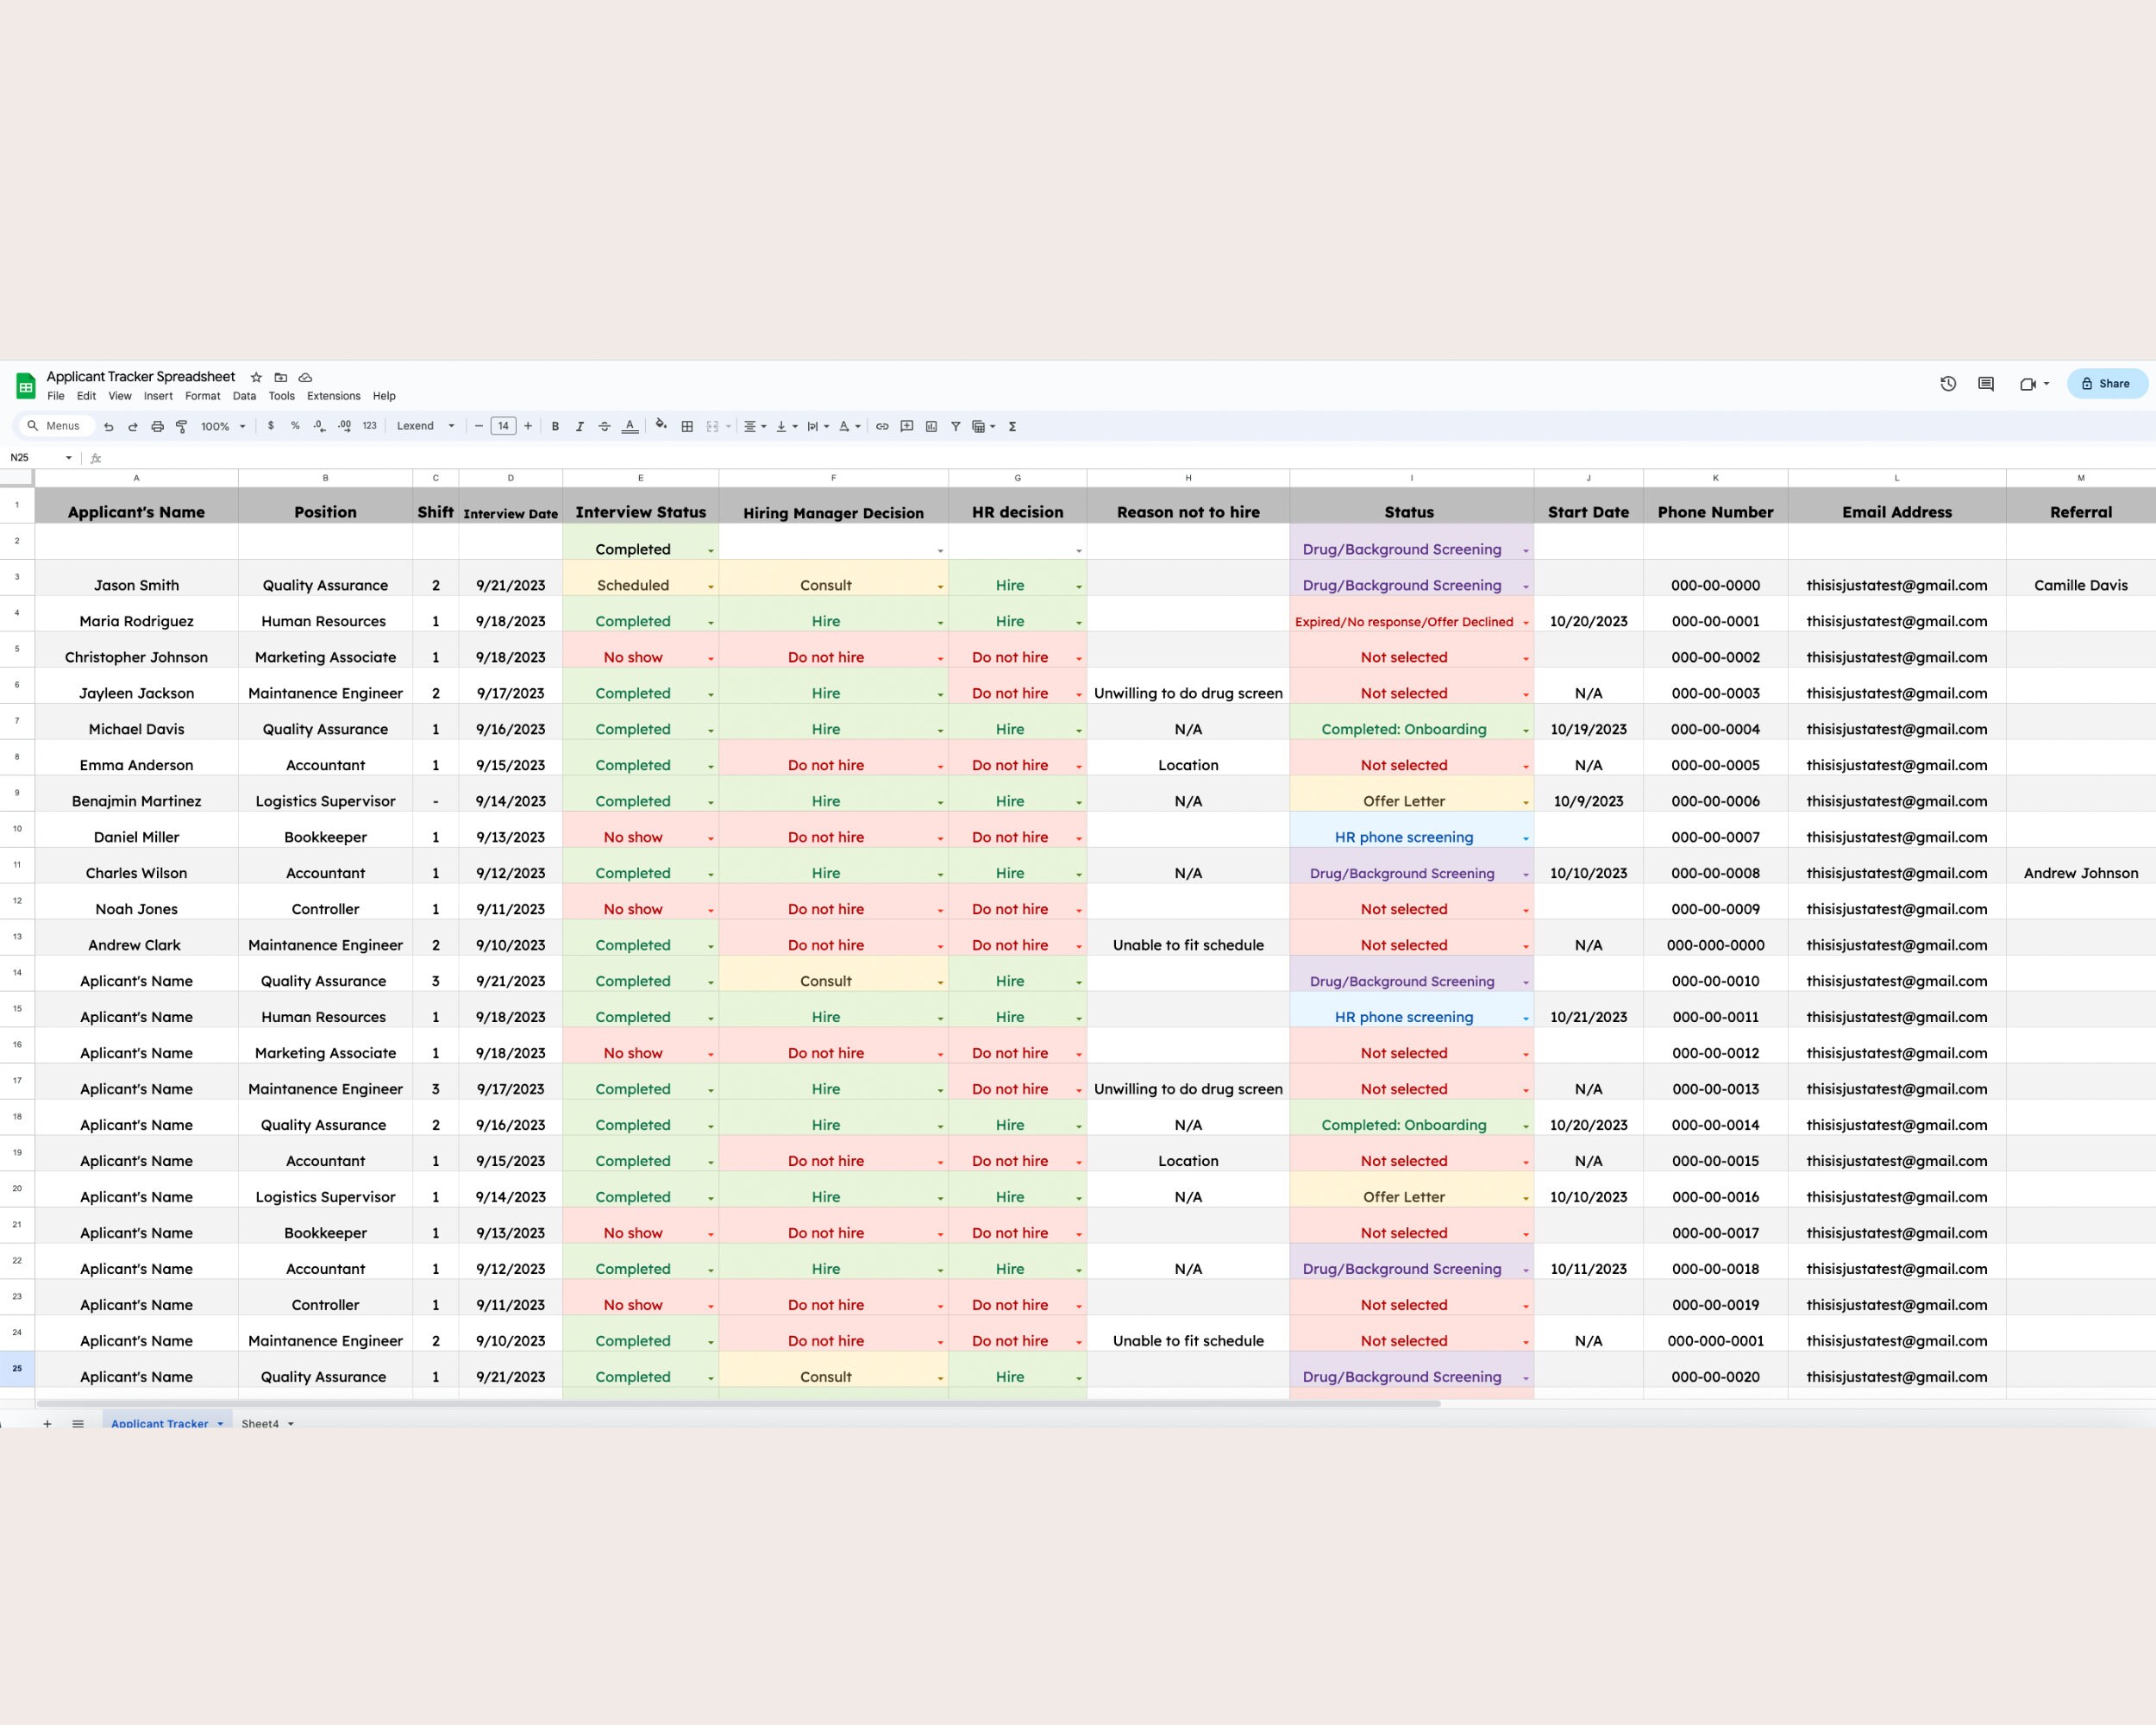
Task: Insert a comment from the toolbar
Action: 906,426
